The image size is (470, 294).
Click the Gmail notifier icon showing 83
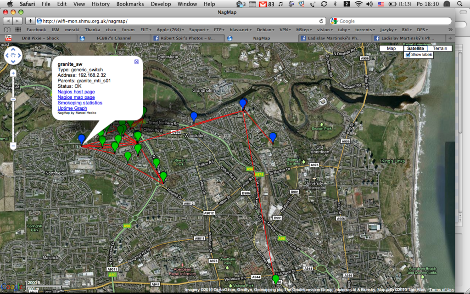click(x=267, y=4)
